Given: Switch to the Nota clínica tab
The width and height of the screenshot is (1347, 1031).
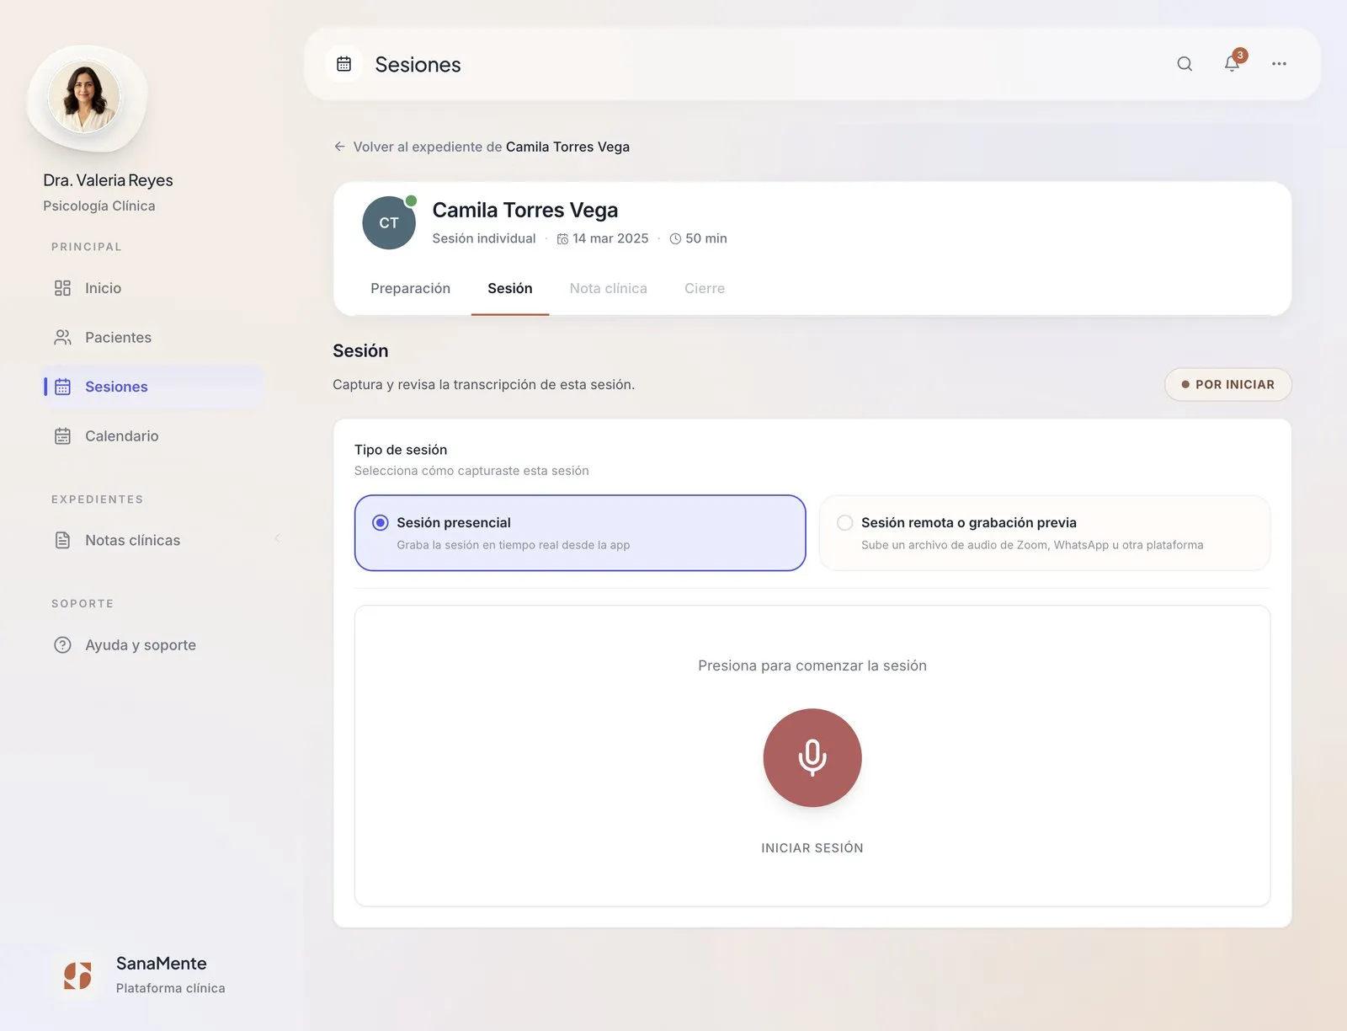Looking at the screenshot, I should (x=608, y=288).
